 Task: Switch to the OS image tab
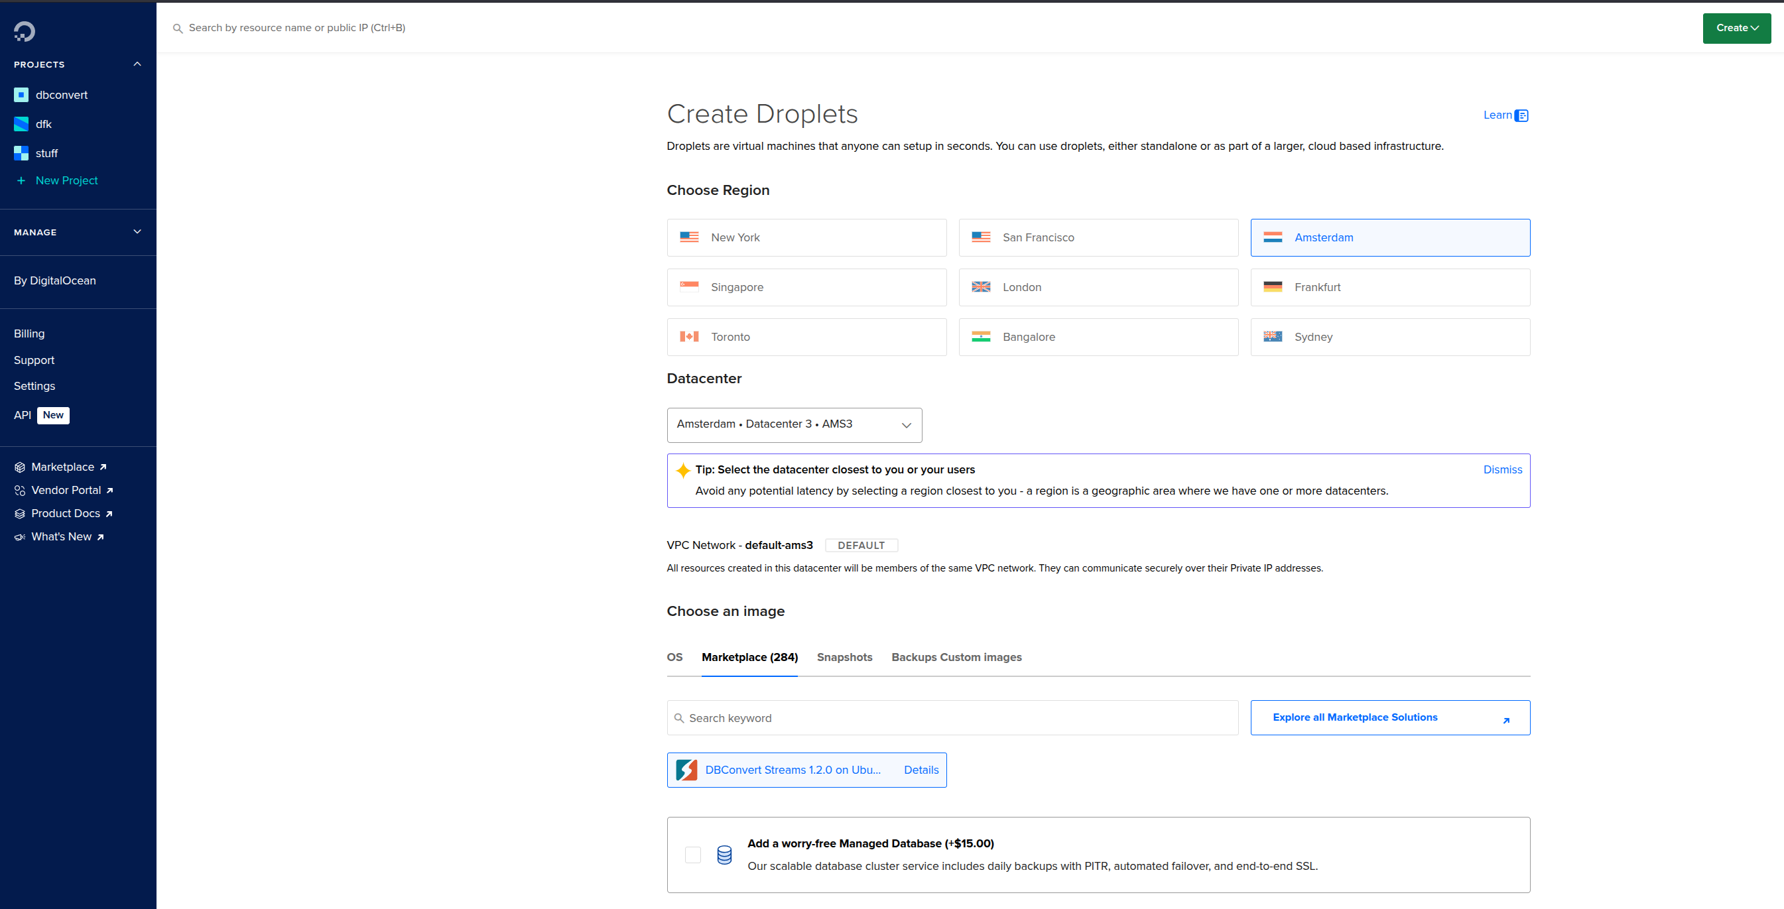point(674,657)
